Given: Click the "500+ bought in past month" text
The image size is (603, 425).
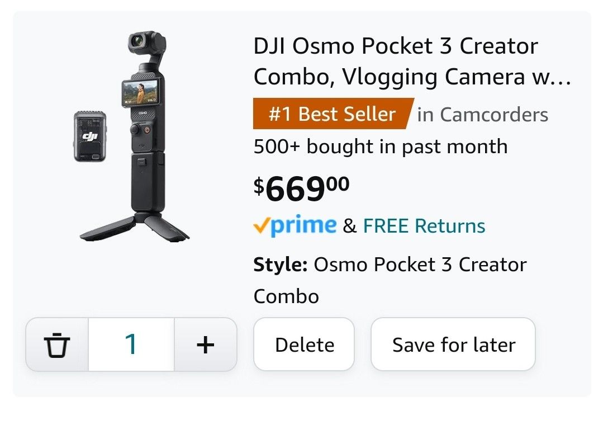Looking at the screenshot, I should [x=380, y=147].
